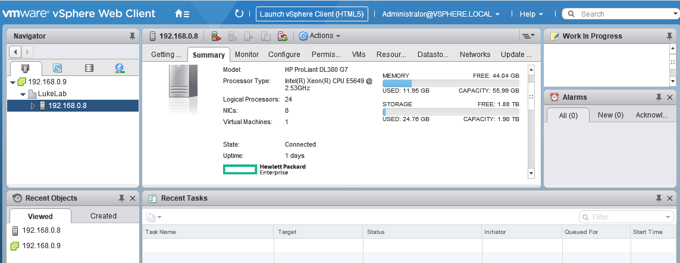Pin the Recent Tasks panel
The height and width of the screenshot is (263, 680).
click(659, 198)
